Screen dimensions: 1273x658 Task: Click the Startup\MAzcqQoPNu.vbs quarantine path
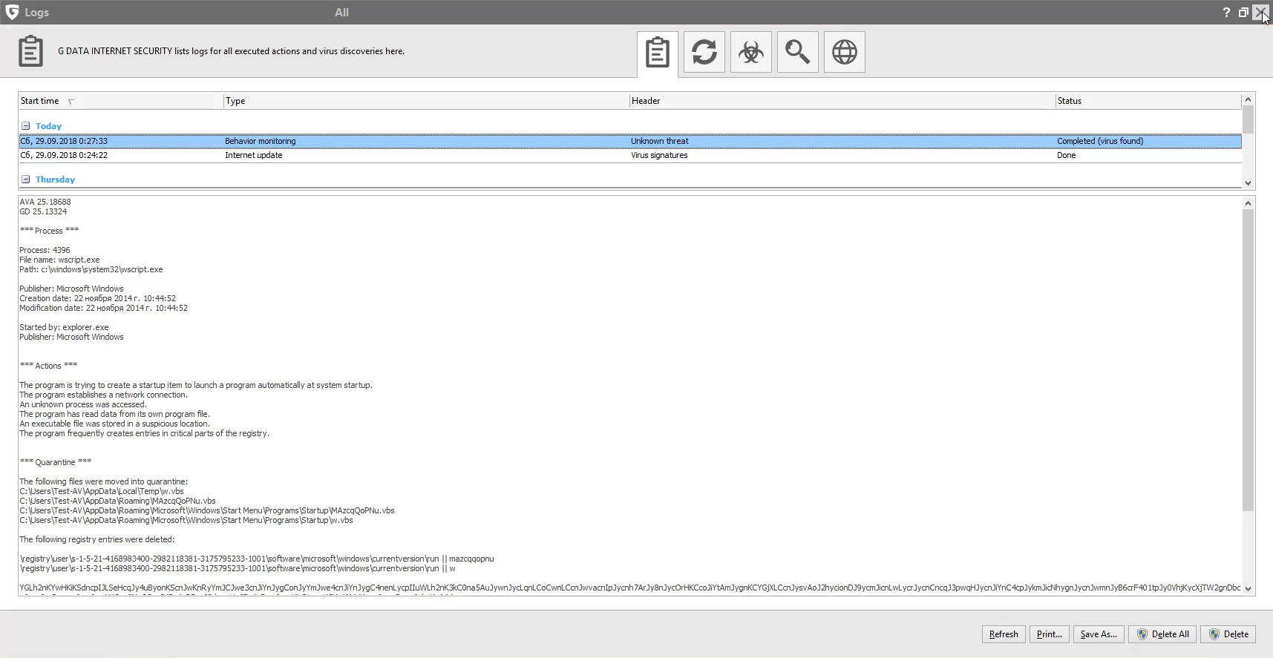tap(207, 510)
